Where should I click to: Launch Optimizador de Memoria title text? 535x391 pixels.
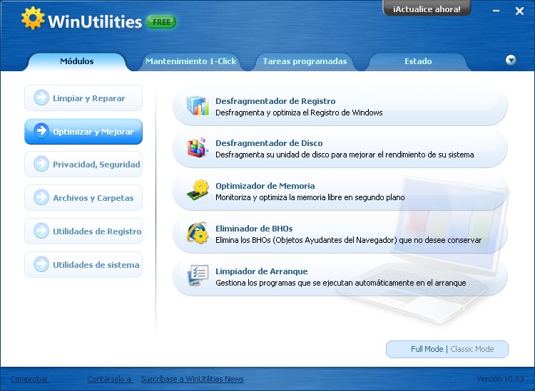click(x=265, y=186)
